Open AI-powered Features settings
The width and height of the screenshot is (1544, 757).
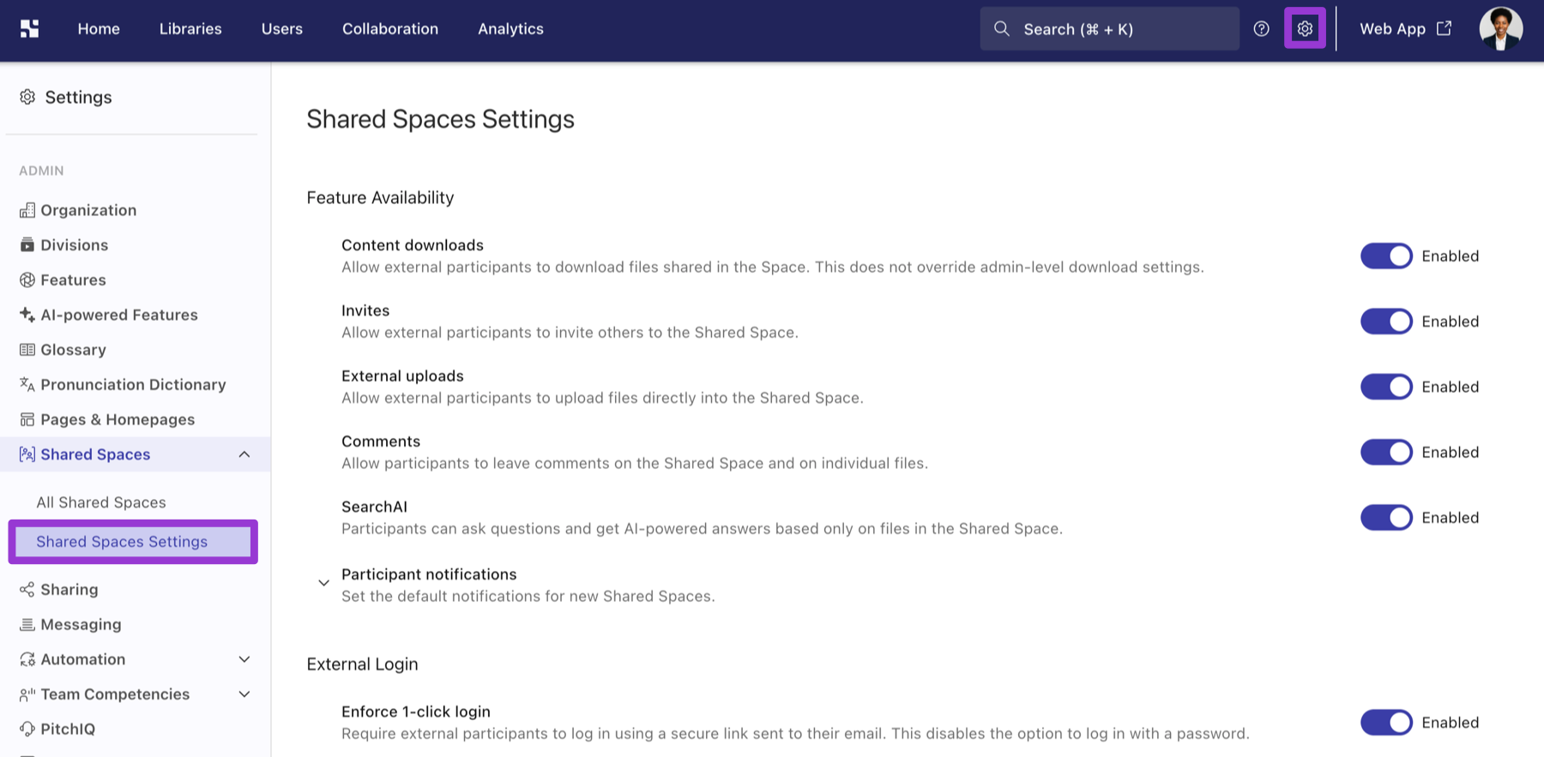(x=119, y=315)
